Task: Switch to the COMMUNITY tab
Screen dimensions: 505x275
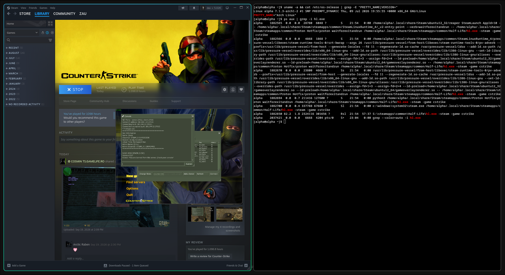Action: (x=64, y=14)
